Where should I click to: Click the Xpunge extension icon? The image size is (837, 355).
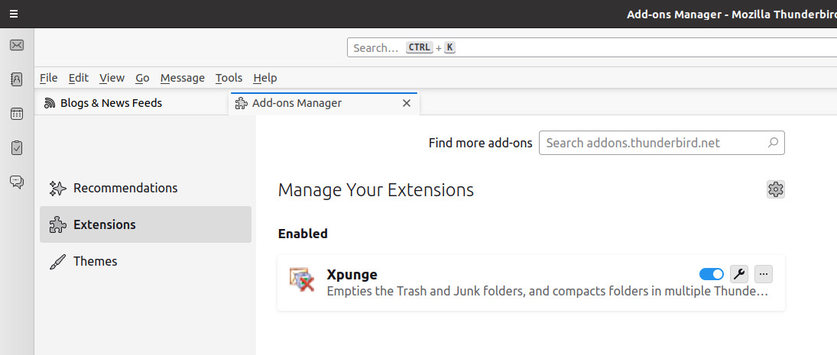click(x=302, y=279)
